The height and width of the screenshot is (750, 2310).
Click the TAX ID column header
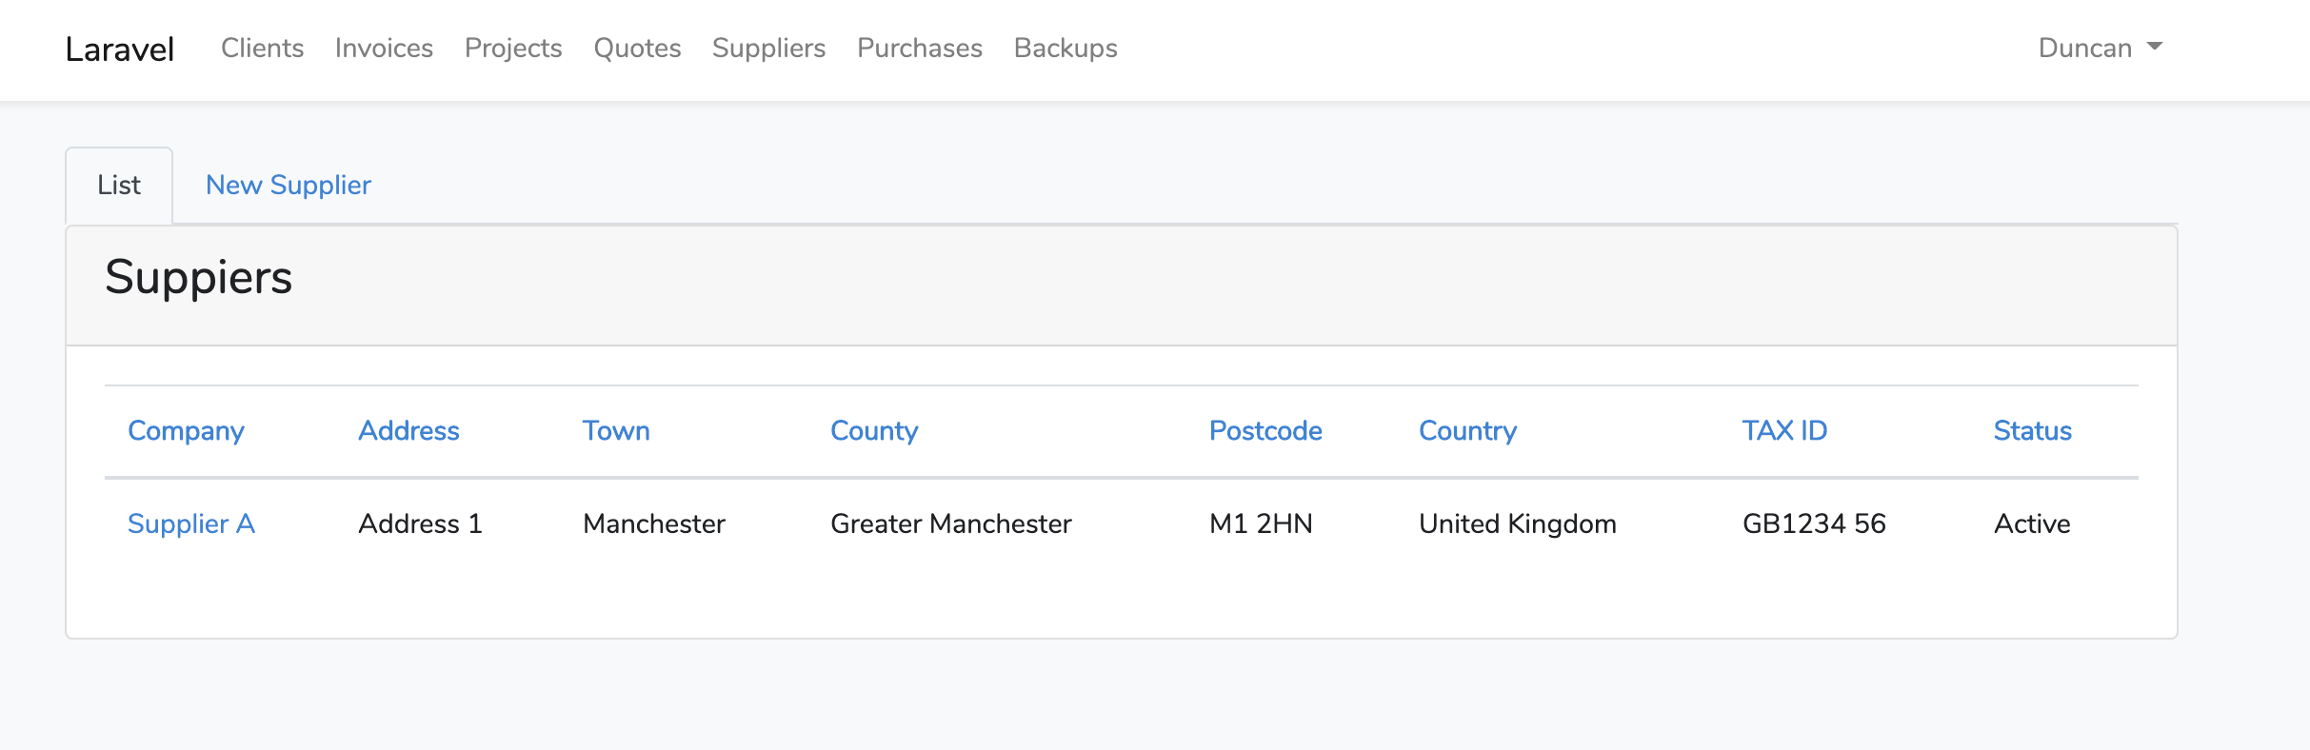tap(1784, 431)
